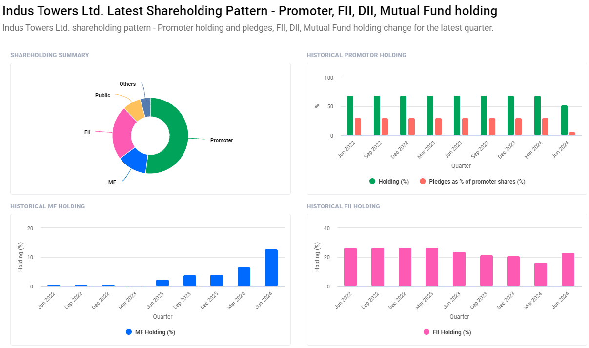Click the Public label above the donut
Screen dimensions: 589x348
coord(102,95)
